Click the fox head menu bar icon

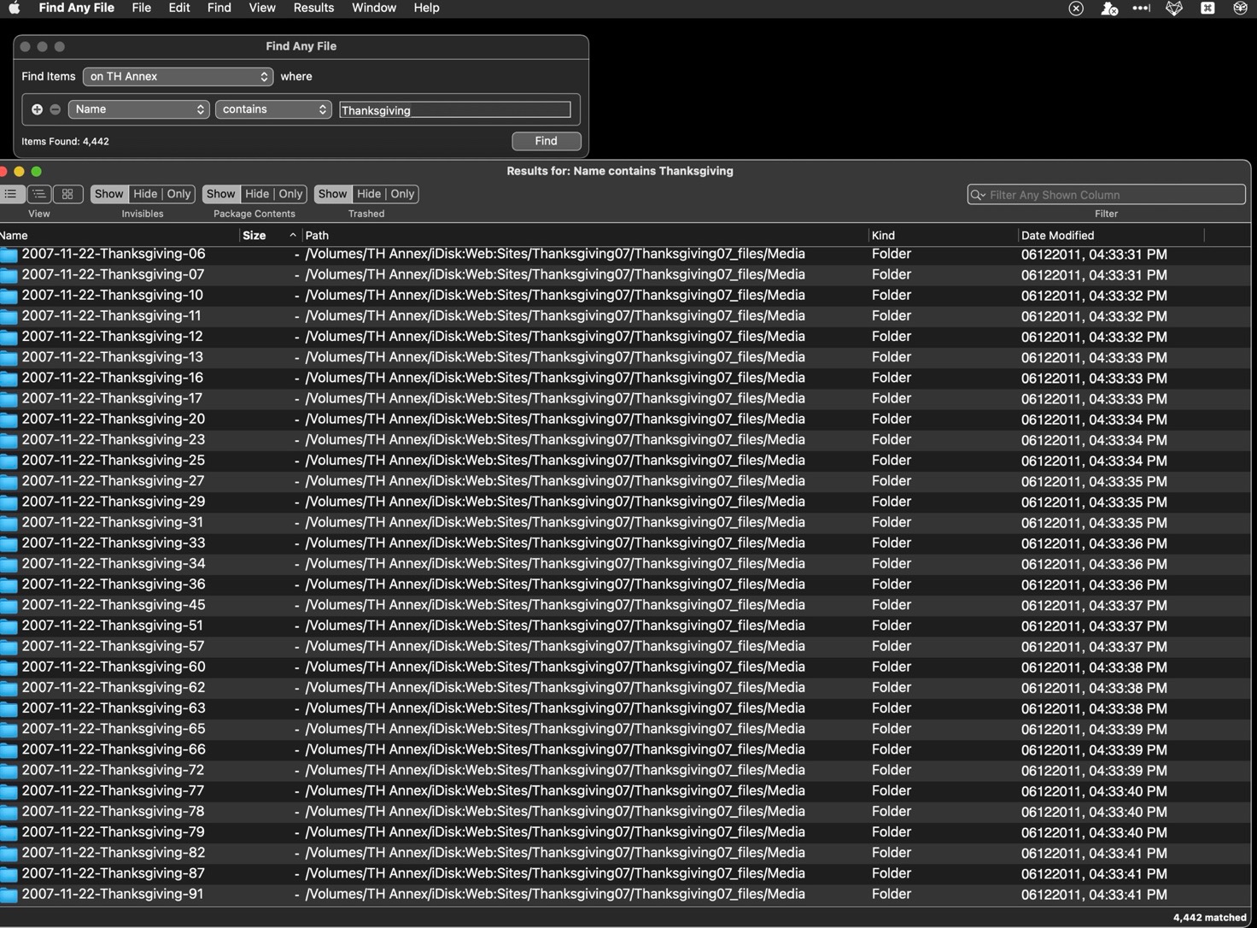(x=1174, y=8)
